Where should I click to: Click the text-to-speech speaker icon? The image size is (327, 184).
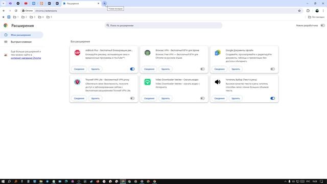coord(218,82)
